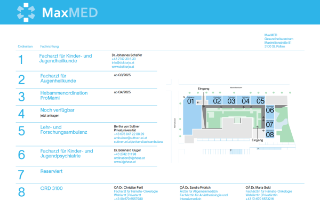The image size is (320, 200).
Task: Click 'Noch verfügbar' heading
Action: 58,110
